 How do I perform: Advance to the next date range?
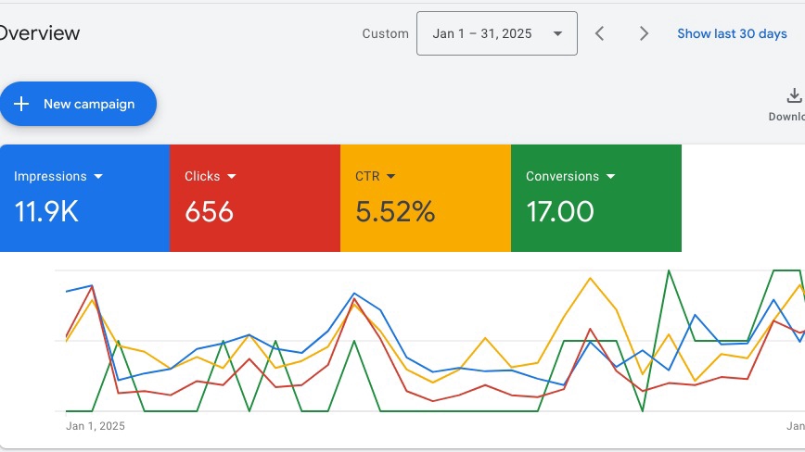[x=644, y=33]
